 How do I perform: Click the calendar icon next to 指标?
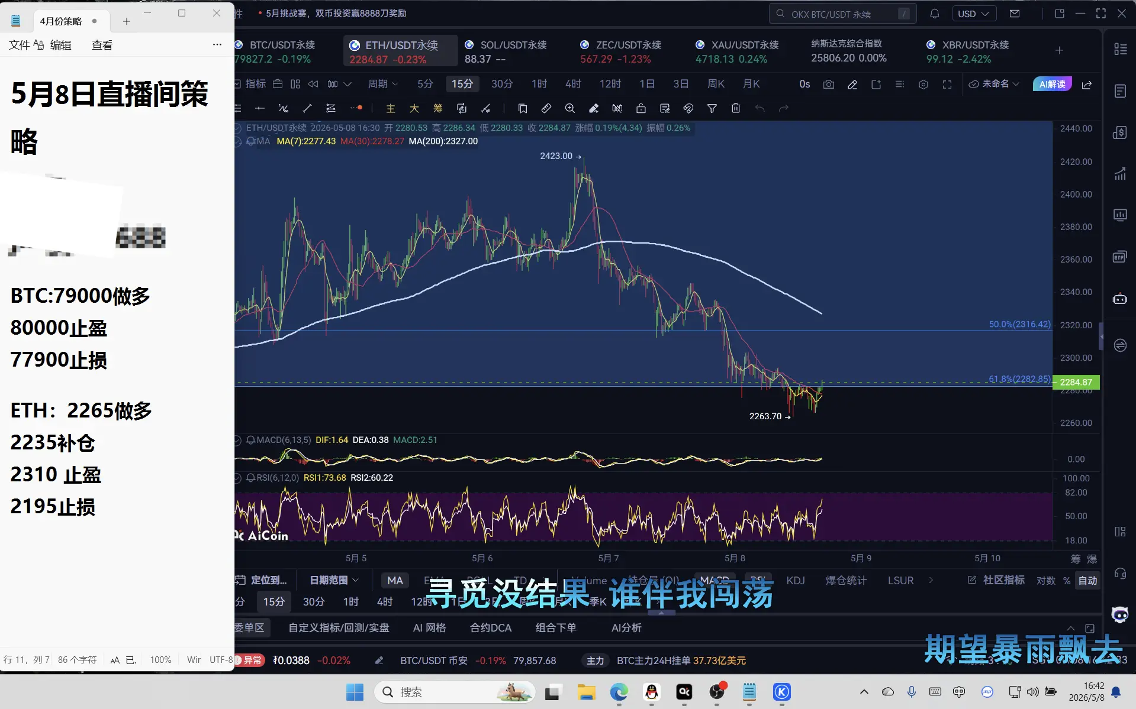(278, 84)
